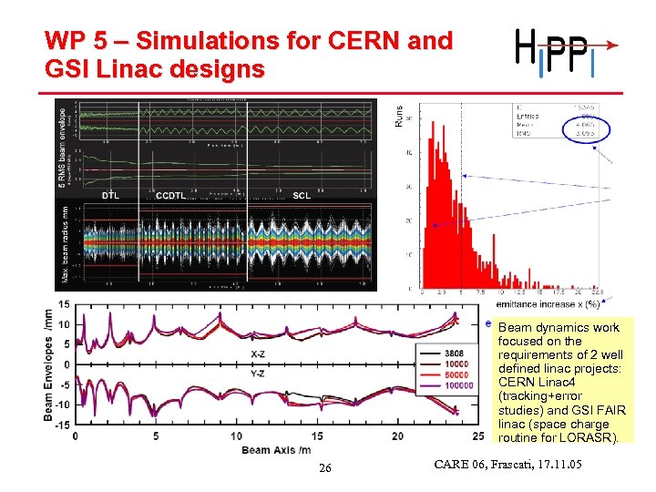This screenshot has height=492, width=656.
Task: Click the "CERN Linac4" text line
Action: tap(537, 383)
